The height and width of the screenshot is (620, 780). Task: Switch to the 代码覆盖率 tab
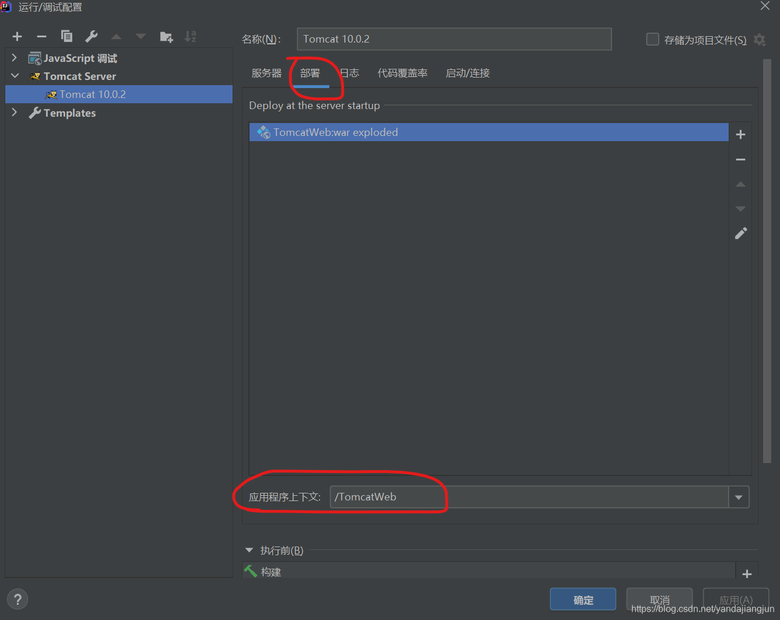[x=402, y=73]
